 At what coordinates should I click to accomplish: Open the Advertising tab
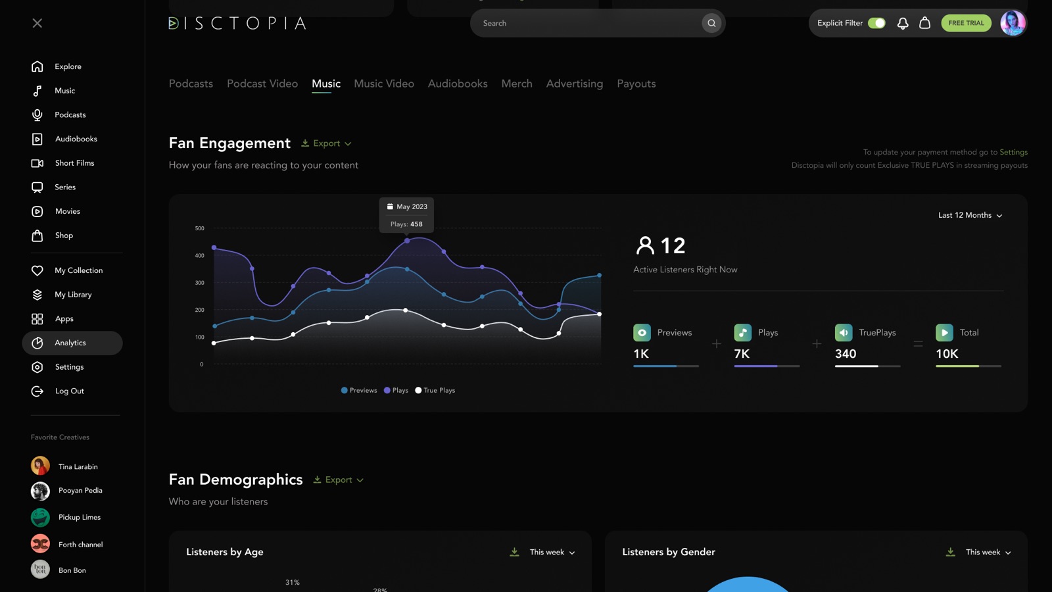pos(575,84)
